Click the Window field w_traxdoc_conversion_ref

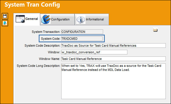94,52
